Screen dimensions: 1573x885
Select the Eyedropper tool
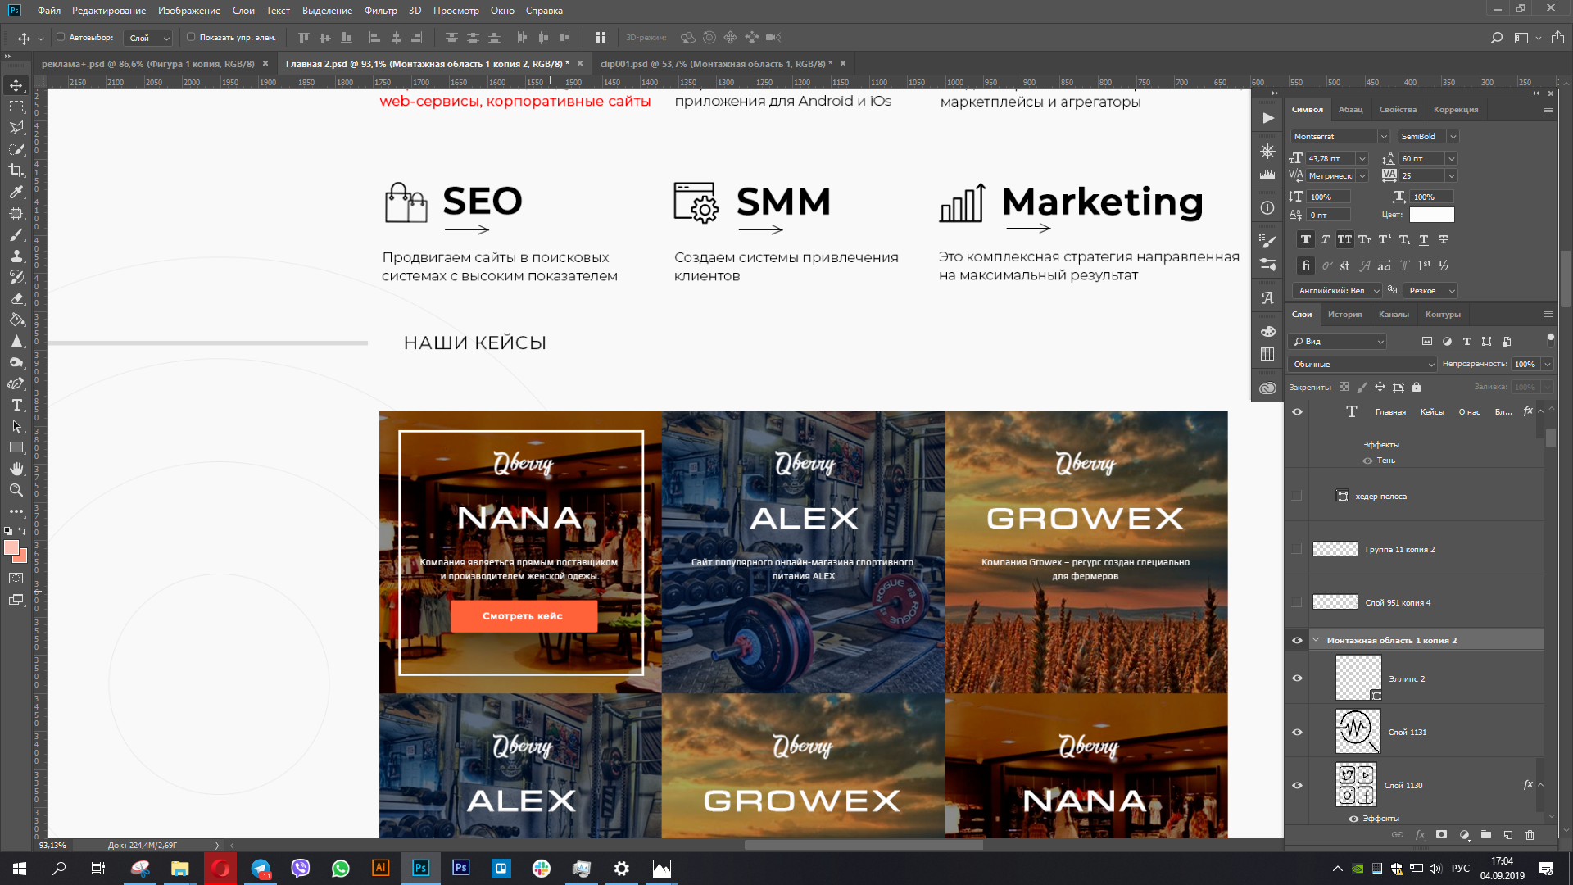click(16, 192)
